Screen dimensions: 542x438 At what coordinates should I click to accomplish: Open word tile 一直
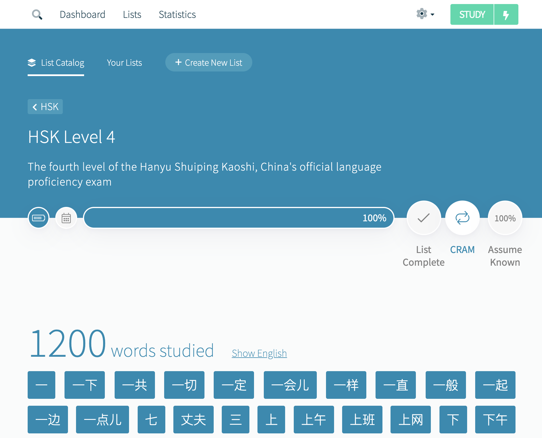396,385
